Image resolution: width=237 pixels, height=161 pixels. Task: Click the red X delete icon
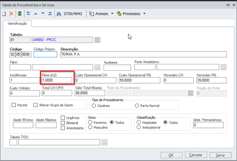(11, 13)
